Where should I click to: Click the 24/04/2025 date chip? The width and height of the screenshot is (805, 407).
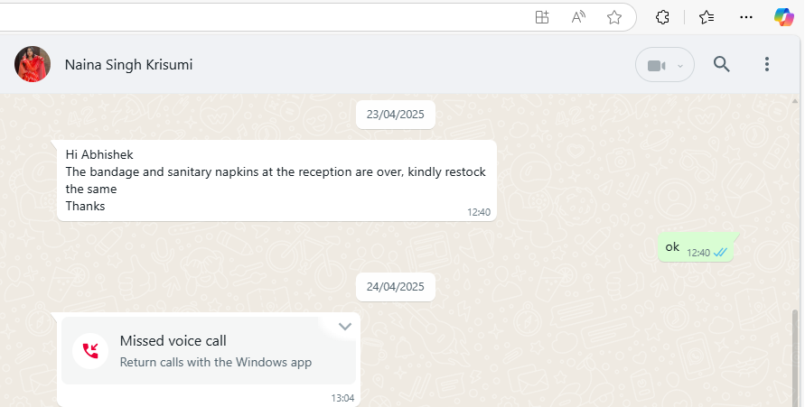click(x=396, y=287)
